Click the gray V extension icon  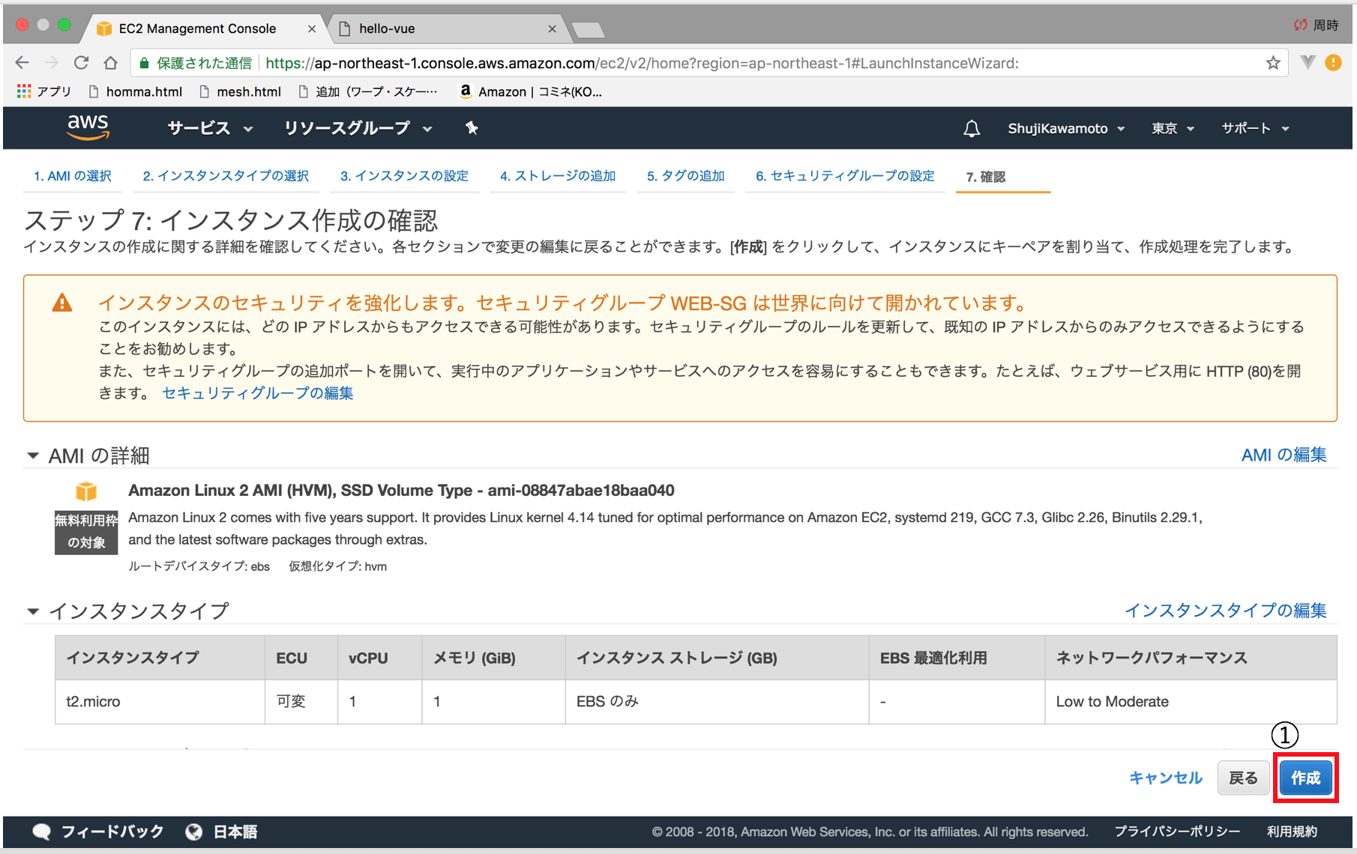(x=1308, y=63)
